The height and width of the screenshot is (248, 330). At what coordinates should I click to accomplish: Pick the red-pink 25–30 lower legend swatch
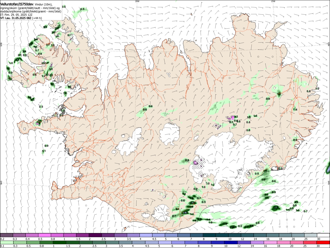click(309, 242)
